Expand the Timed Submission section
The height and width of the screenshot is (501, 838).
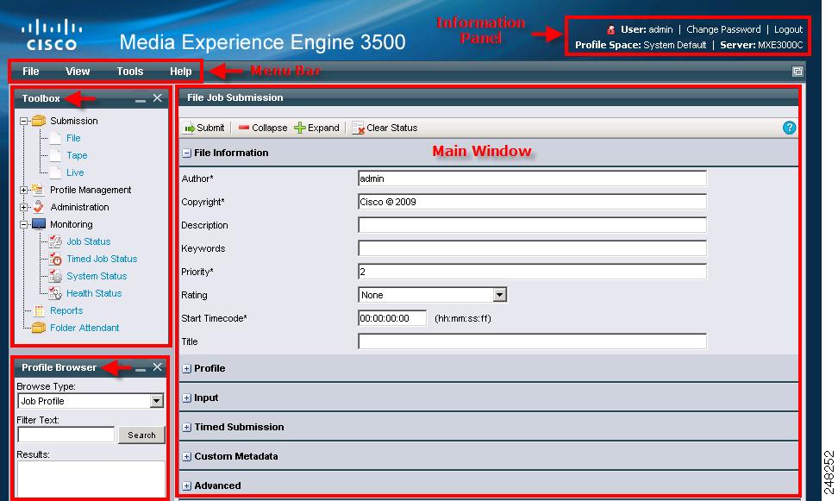[186, 427]
